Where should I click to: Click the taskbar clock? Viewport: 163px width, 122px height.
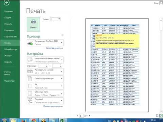[153, 120]
